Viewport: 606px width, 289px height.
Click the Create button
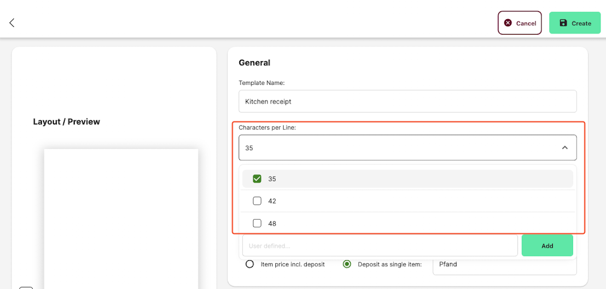tap(575, 23)
